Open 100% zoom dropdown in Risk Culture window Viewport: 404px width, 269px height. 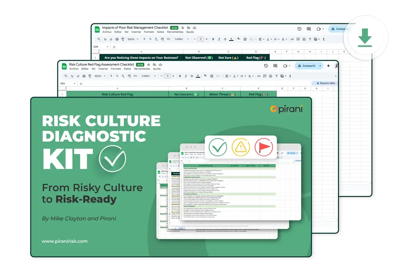pyautogui.click(x=100, y=76)
